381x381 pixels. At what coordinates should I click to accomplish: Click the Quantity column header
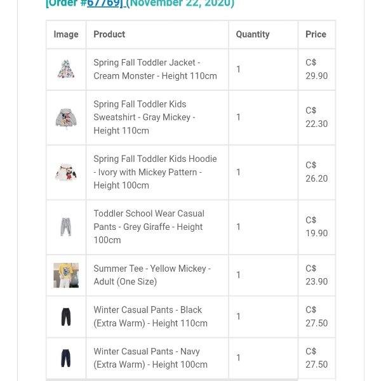click(x=253, y=34)
